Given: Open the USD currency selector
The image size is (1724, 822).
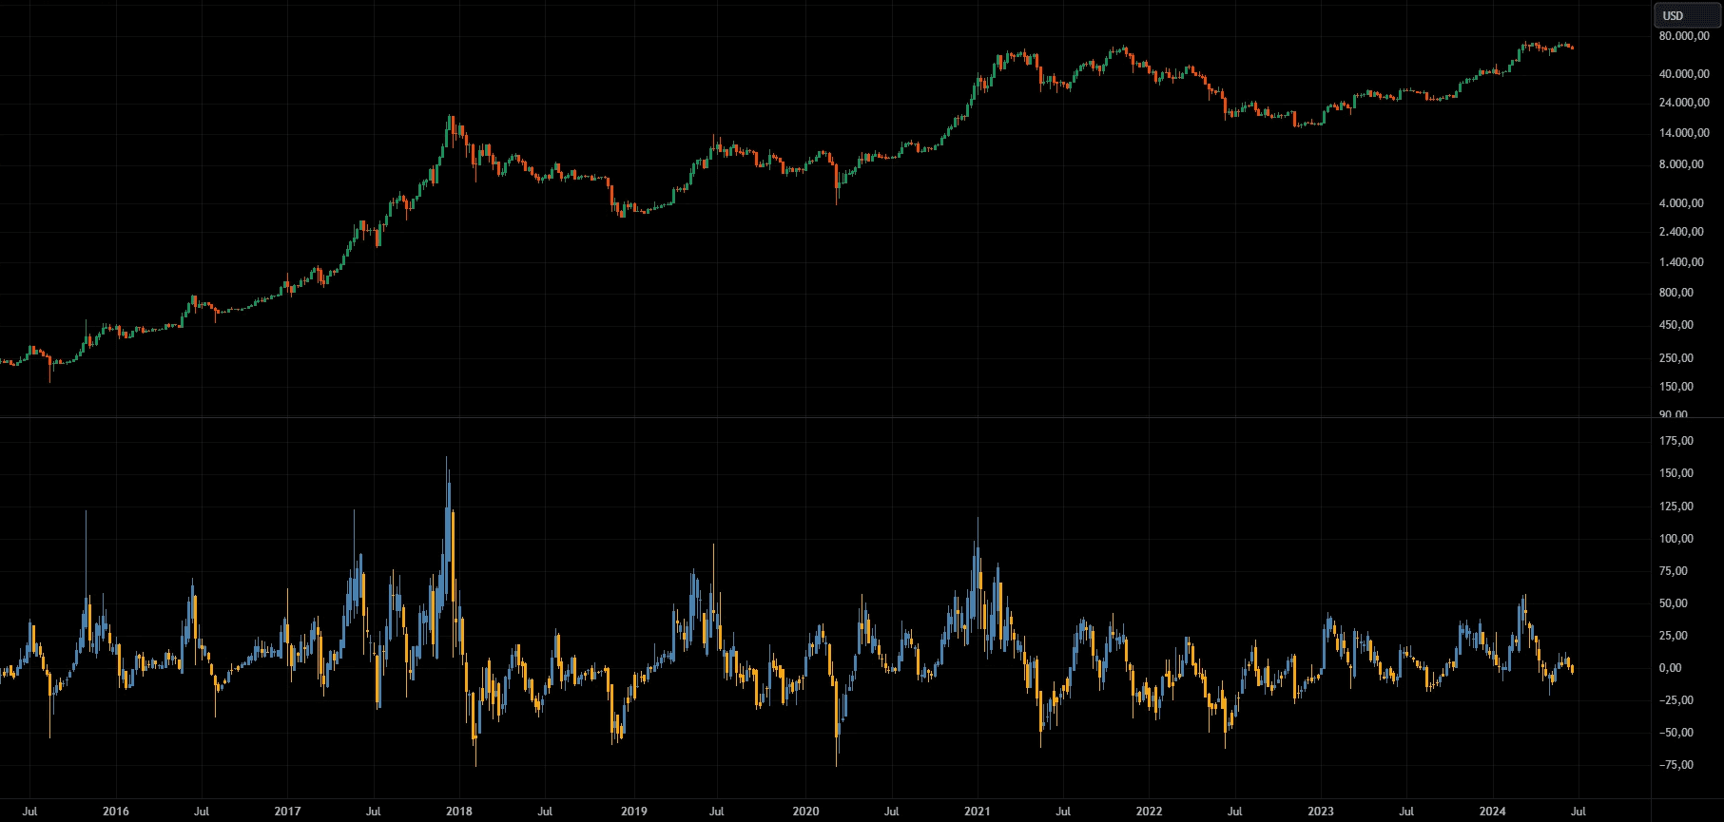Looking at the screenshot, I should [1688, 15].
